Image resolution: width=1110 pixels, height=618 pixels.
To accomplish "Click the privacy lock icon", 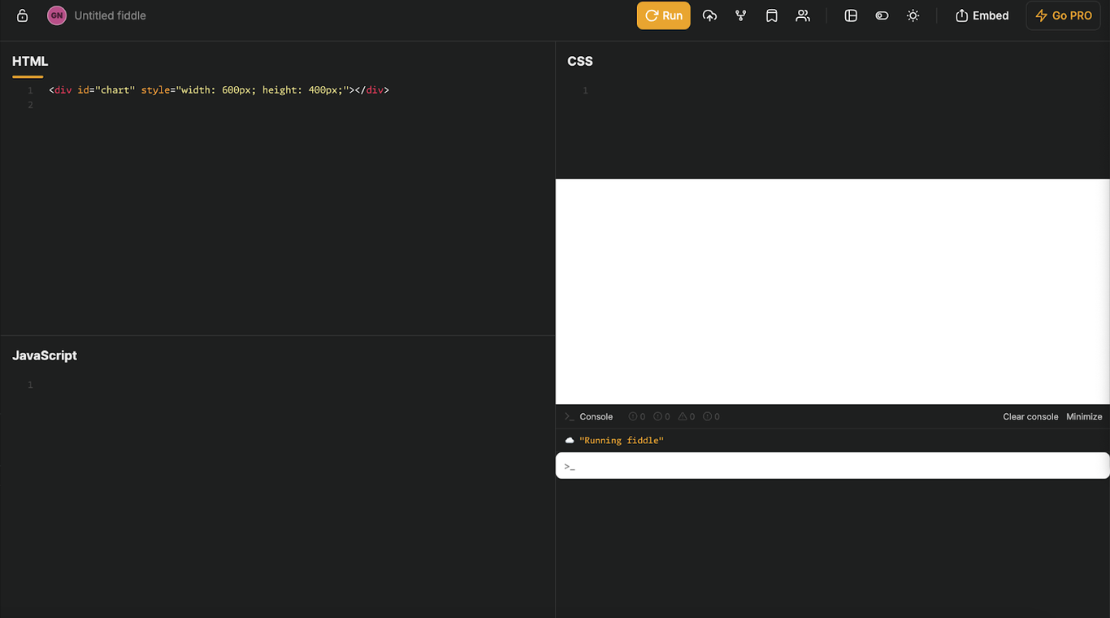I will point(22,15).
